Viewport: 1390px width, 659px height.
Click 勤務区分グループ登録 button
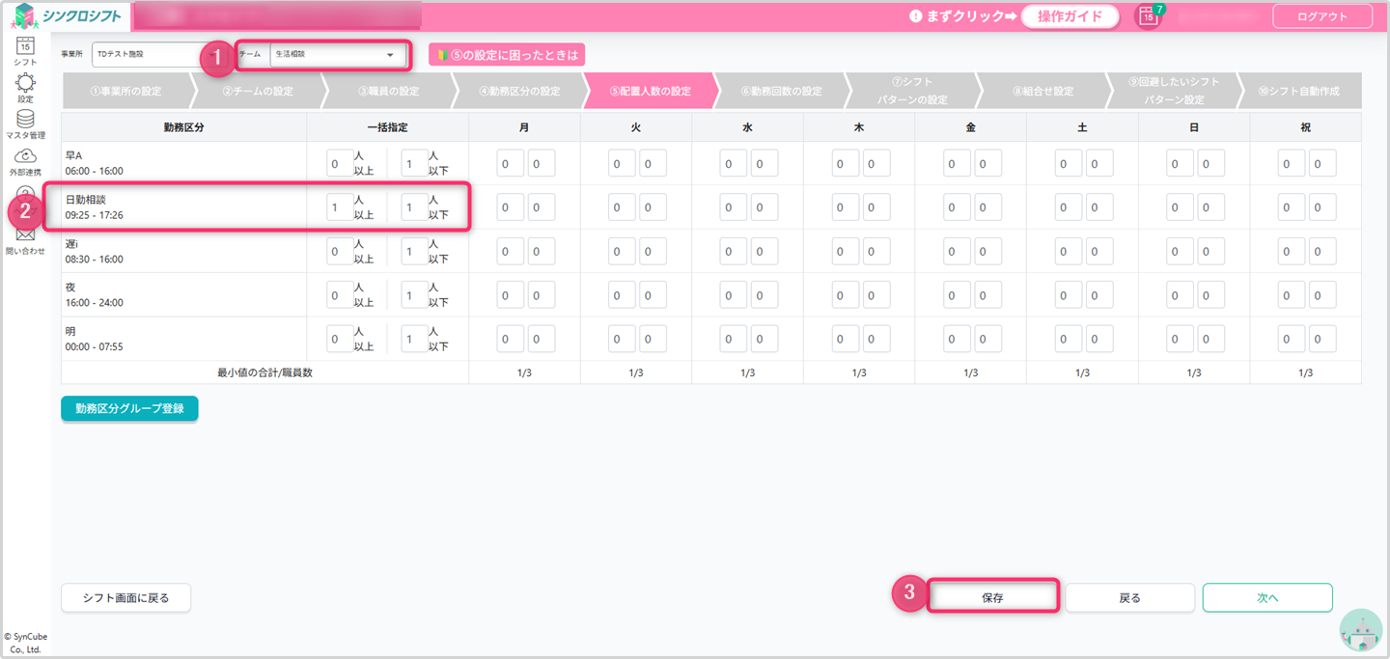coord(129,408)
